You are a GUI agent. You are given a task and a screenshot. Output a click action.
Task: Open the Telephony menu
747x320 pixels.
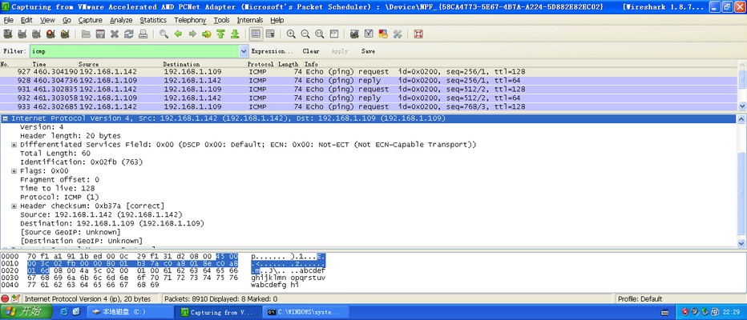coord(190,20)
